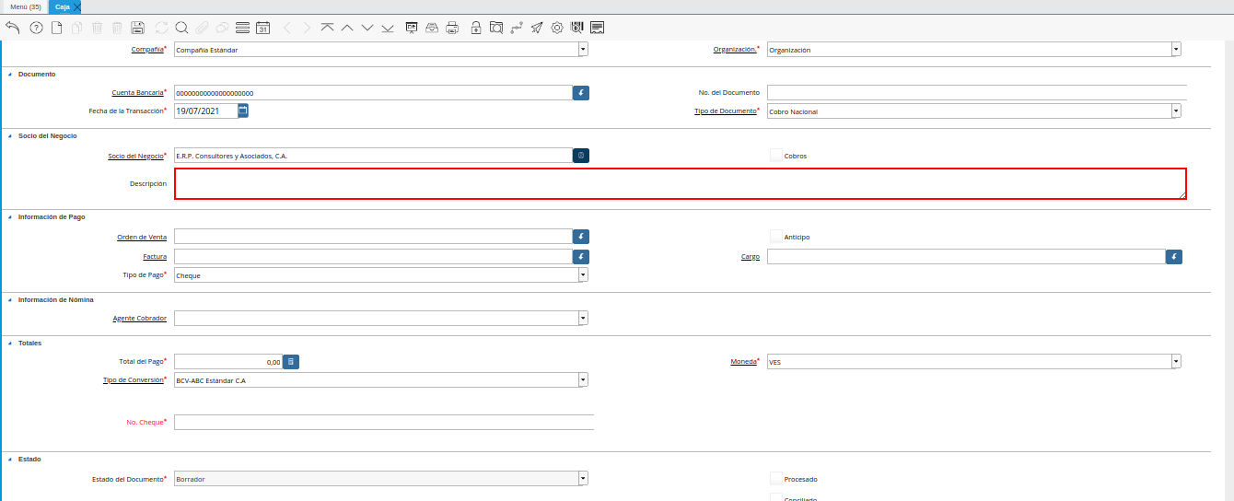Open the Estado del Documento dropdown
The height and width of the screenshot is (501, 1234).
[x=583, y=479]
